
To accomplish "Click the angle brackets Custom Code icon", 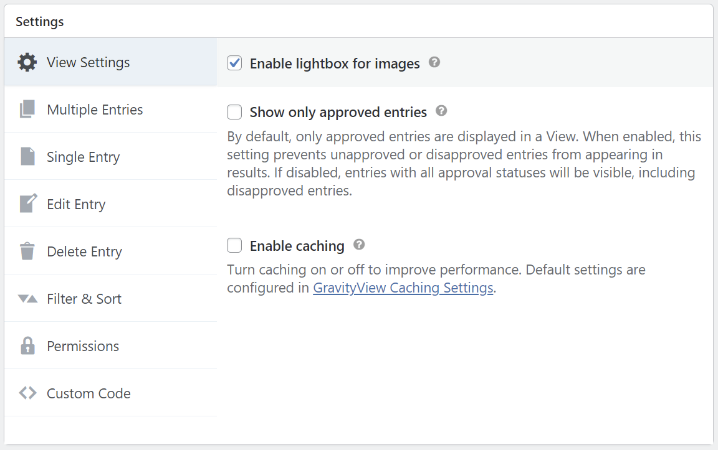I will coord(27,393).
